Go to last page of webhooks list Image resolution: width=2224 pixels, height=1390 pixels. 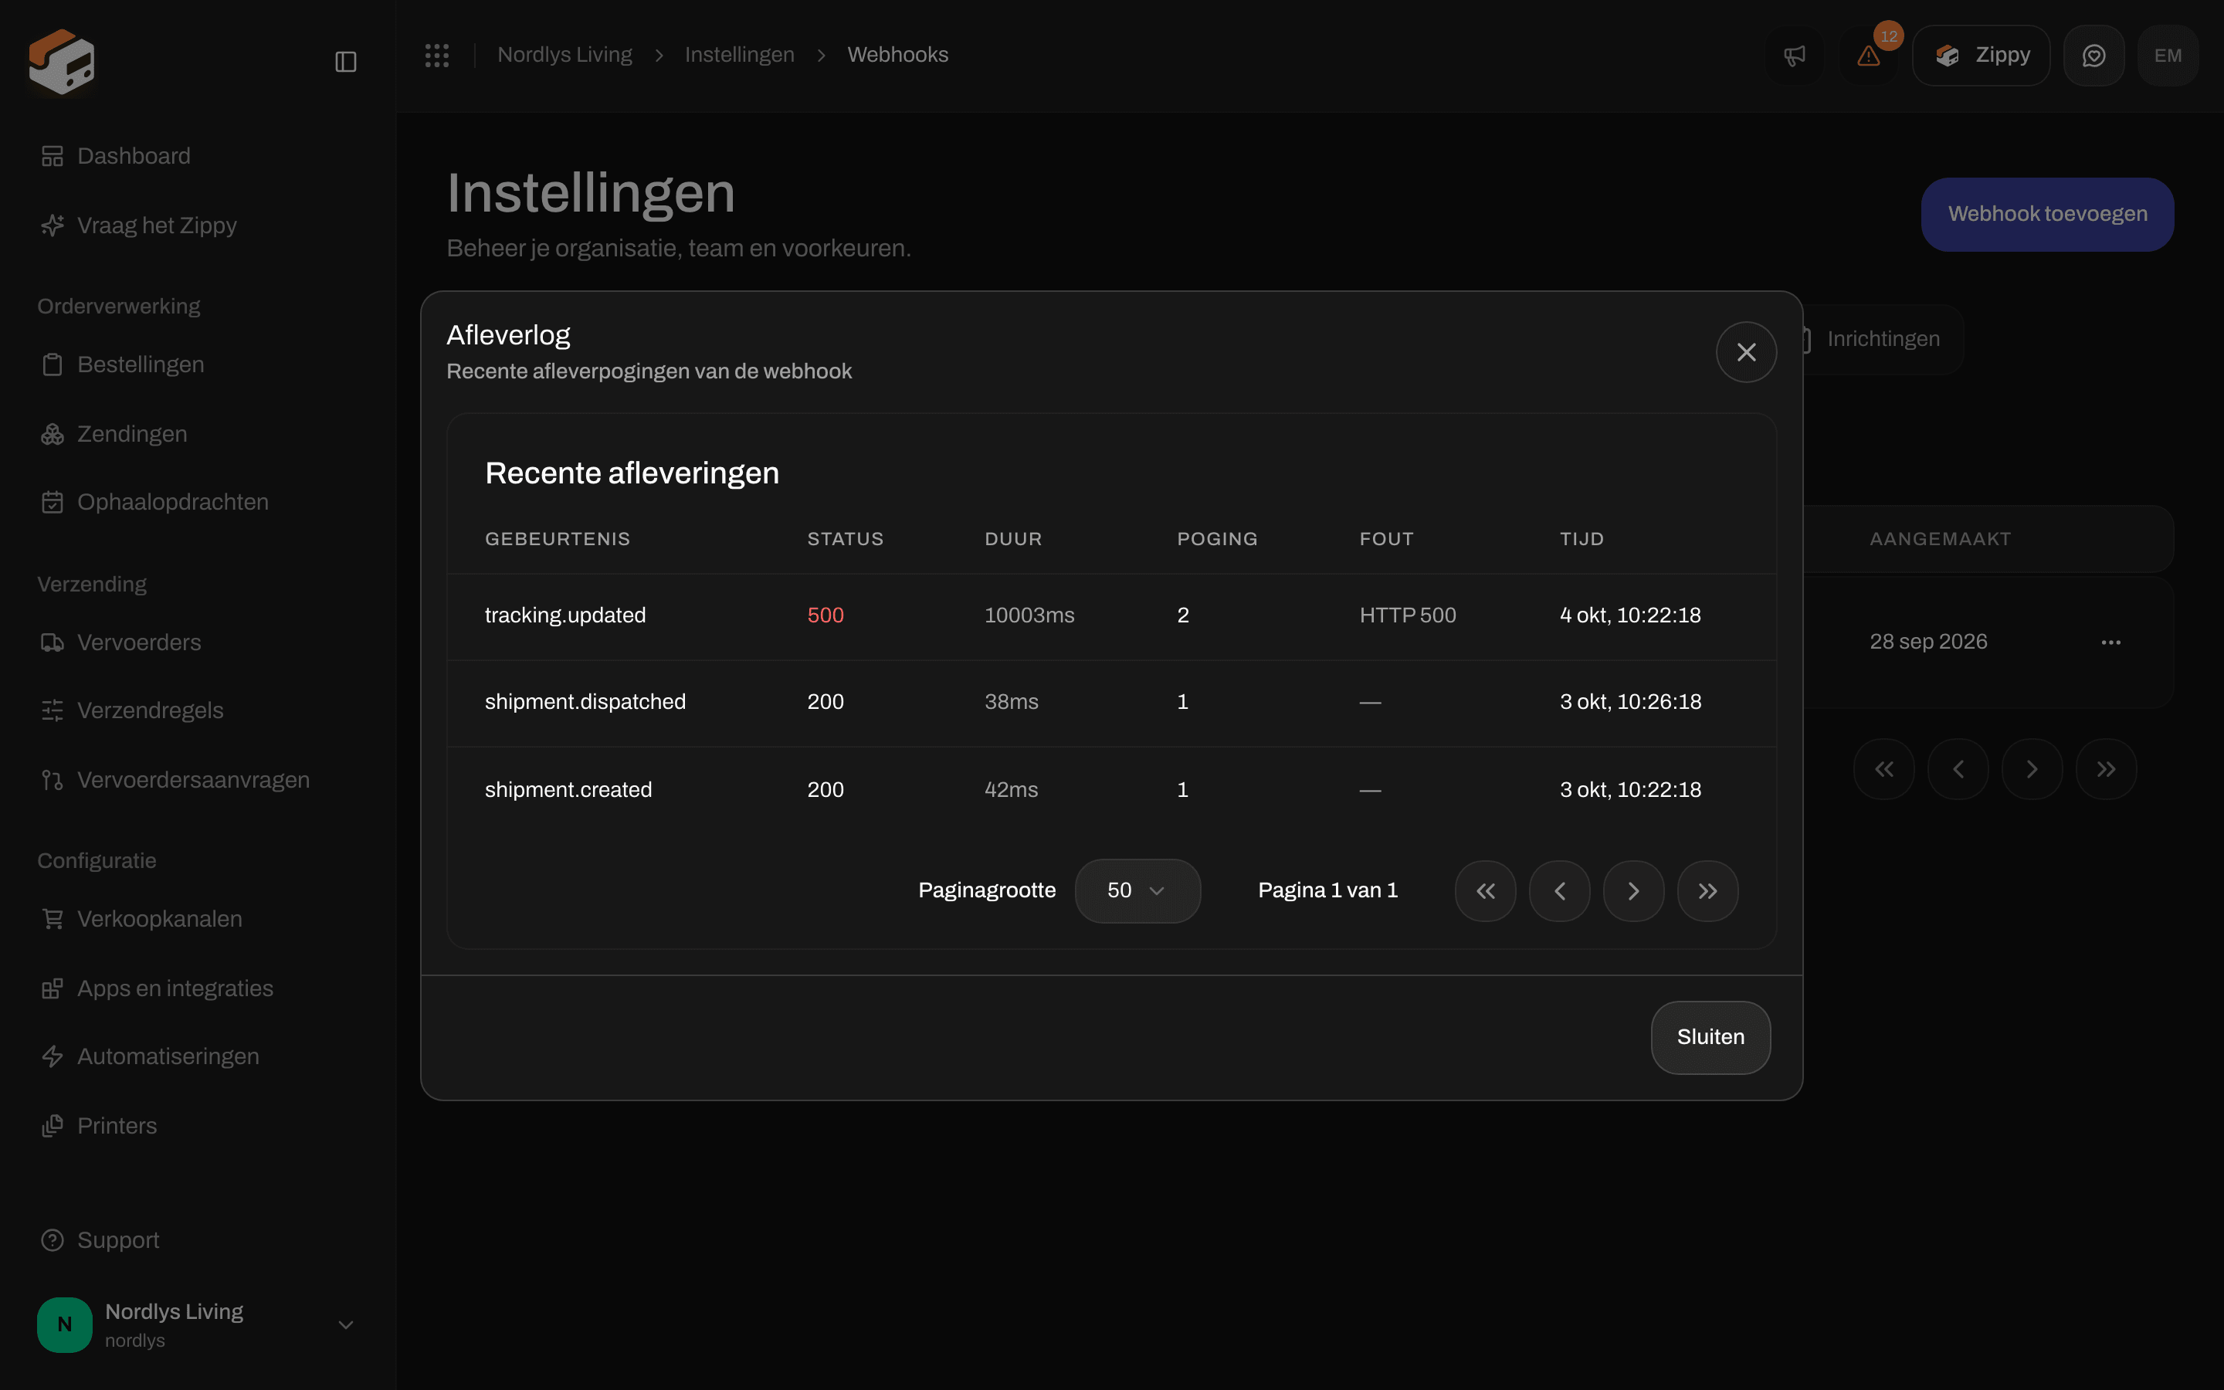coord(2107,769)
